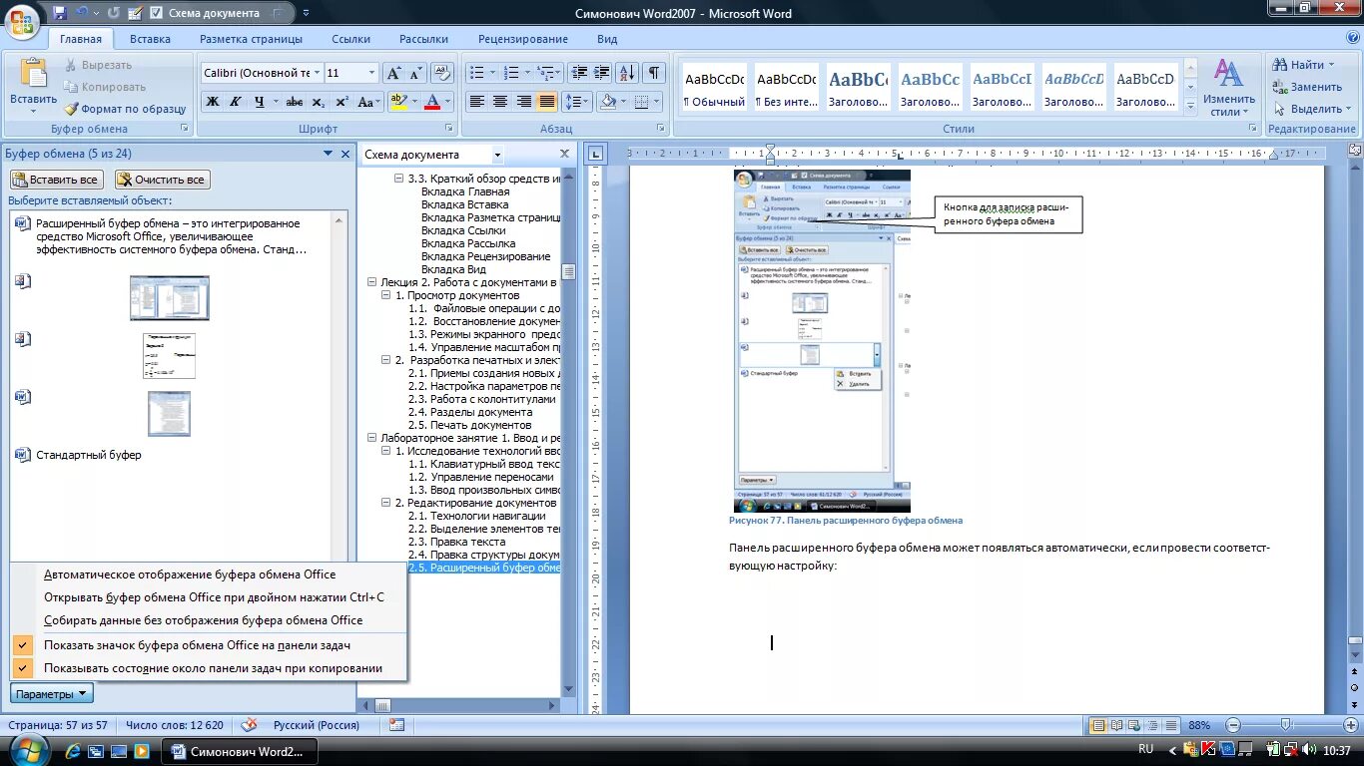Click the volume icon in the system tray
The height and width of the screenshot is (766, 1364).
tap(1309, 750)
